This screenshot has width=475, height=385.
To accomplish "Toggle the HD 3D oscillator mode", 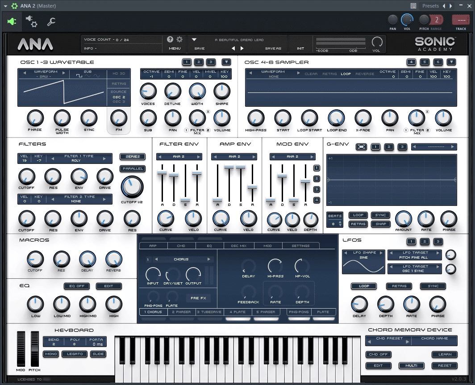I will 119,73.
